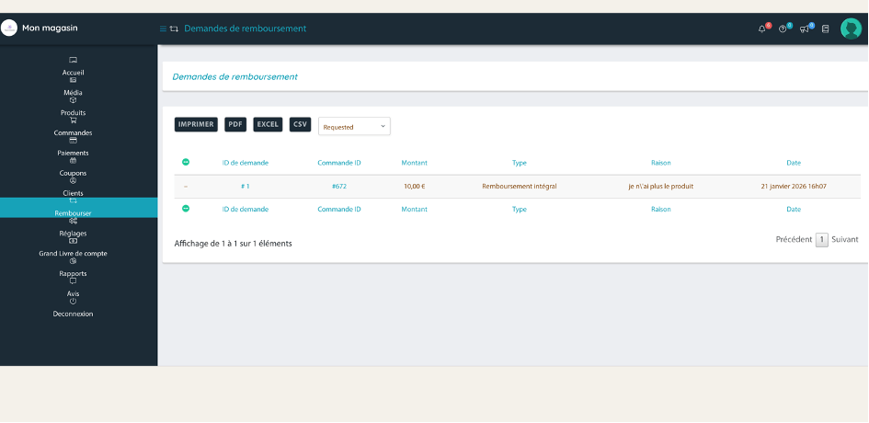
Task: Click the Rapports pie chart icon
Action: pyautogui.click(x=74, y=261)
